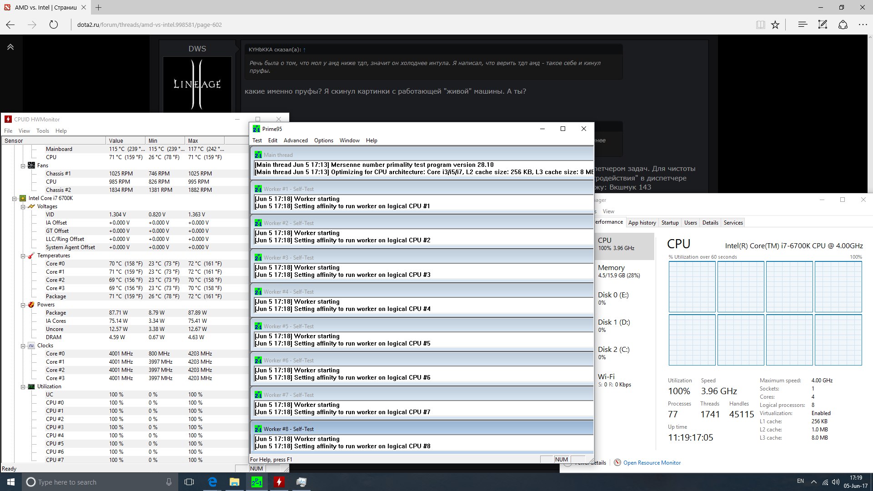Open Make a Web Note icon
Image resolution: width=873 pixels, height=491 pixels.
[823, 25]
